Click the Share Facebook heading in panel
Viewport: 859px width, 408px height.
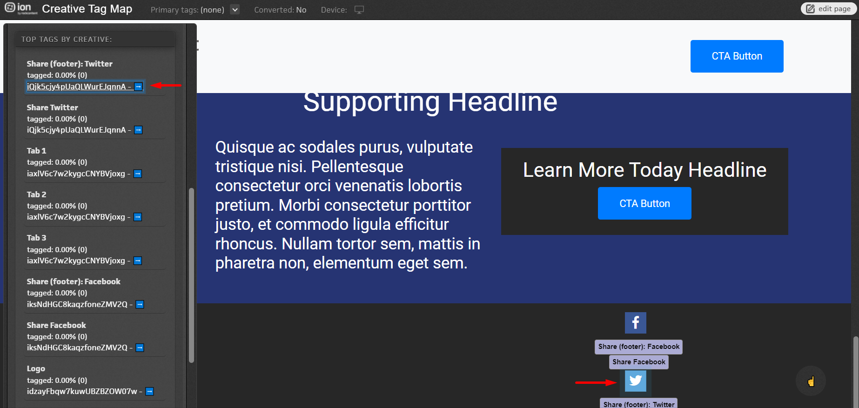click(x=56, y=325)
